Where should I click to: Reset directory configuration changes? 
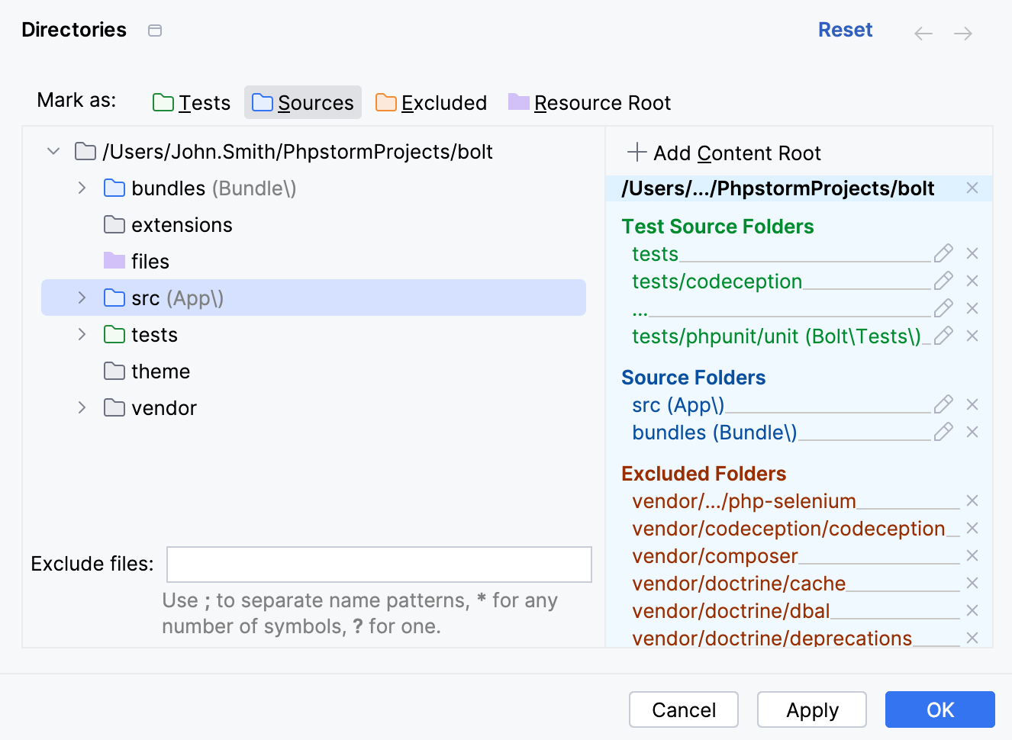tap(845, 30)
